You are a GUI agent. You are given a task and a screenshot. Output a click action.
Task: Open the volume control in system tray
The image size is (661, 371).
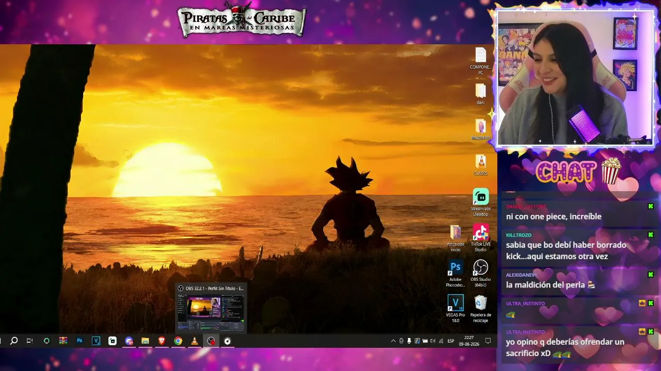(432, 341)
